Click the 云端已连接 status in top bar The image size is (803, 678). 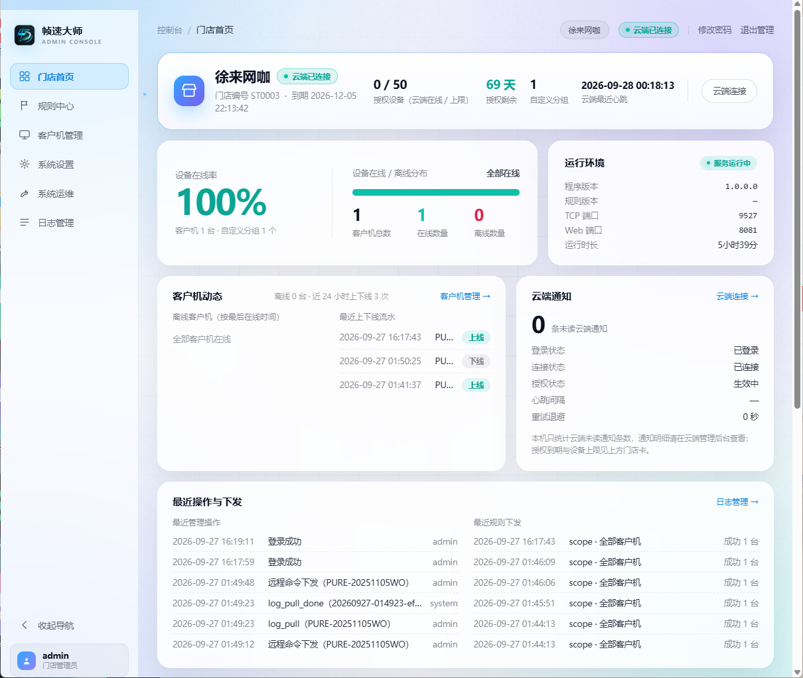click(x=648, y=30)
